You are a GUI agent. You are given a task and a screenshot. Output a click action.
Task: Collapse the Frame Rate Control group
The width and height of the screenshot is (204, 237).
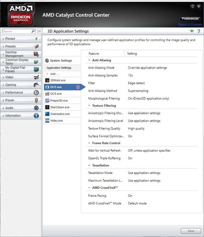(89, 143)
